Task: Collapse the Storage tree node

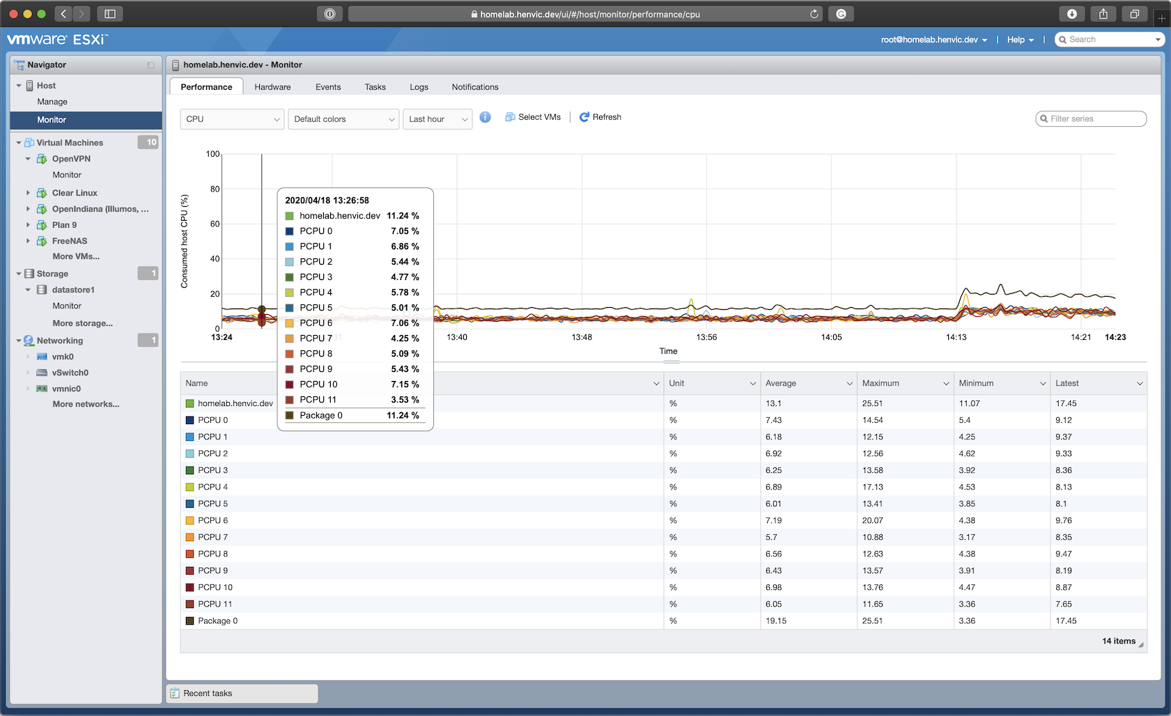Action: click(19, 274)
